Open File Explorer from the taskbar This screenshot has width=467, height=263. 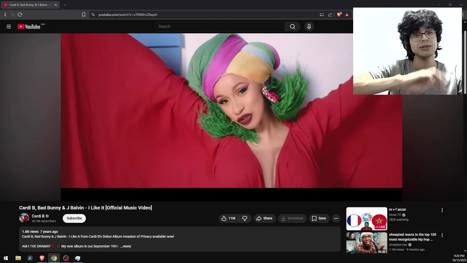18,258
